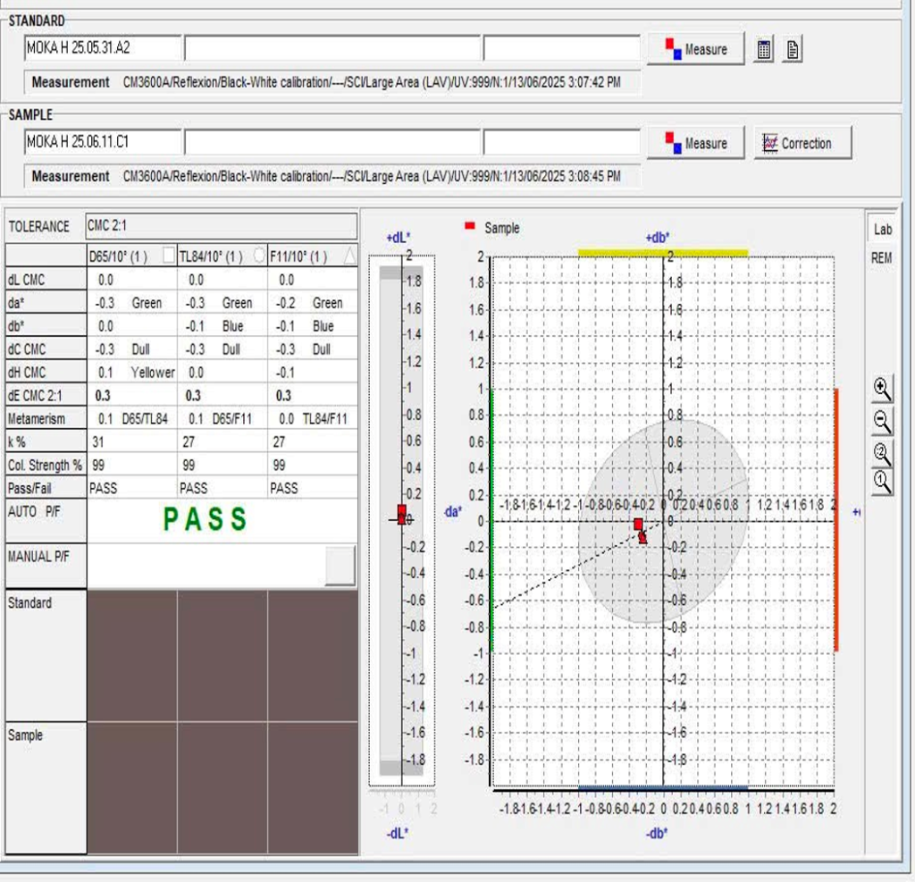Click the red sample marker on dL* bar
The width and height of the screenshot is (915, 882).
click(402, 512)
